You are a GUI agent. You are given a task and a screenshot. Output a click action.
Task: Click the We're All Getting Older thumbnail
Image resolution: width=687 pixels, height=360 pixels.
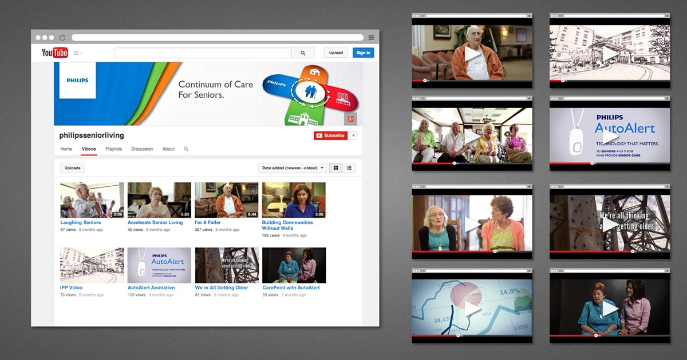pos(227,265)
